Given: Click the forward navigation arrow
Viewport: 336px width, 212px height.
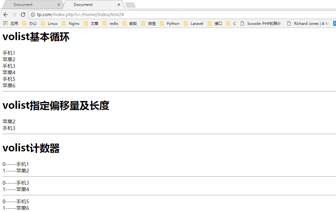Looking at the screenshot, I should (14, 15).
